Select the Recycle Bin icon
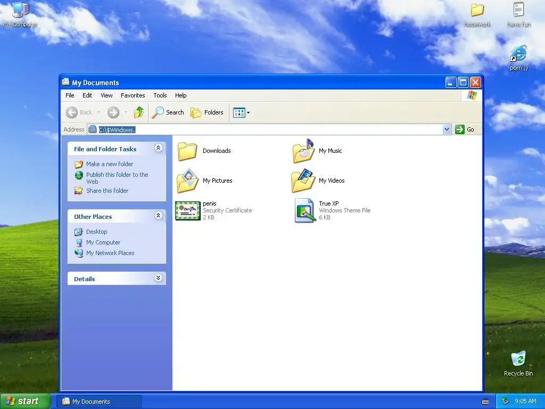The image size is (545, 409). [518, 358]
